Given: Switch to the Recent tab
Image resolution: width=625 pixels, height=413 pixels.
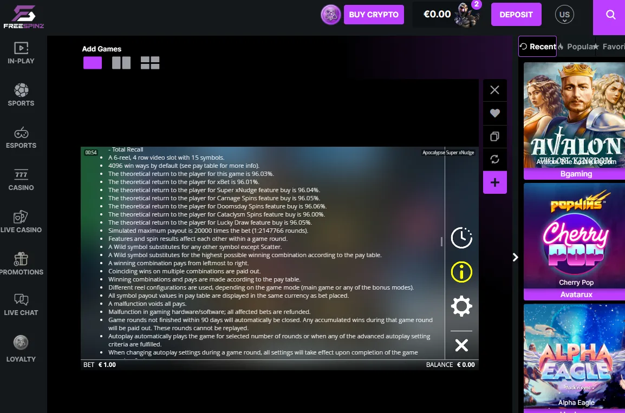Looking at the screenshot, I should [x=537, y=47].
